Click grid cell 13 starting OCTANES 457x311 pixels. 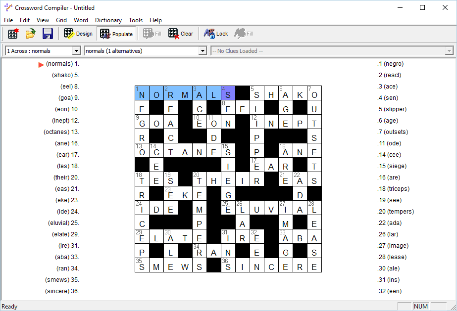(142, 150)
